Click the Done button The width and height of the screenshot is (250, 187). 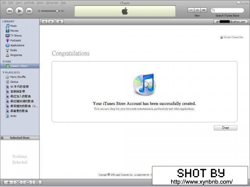click(225, 128)
